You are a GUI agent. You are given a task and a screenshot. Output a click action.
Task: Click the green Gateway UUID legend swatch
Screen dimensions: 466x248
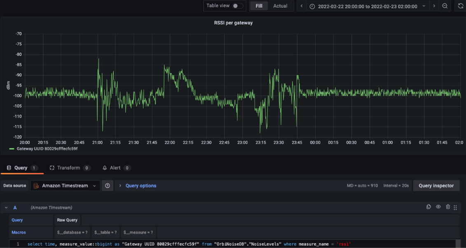coord(12,149)
